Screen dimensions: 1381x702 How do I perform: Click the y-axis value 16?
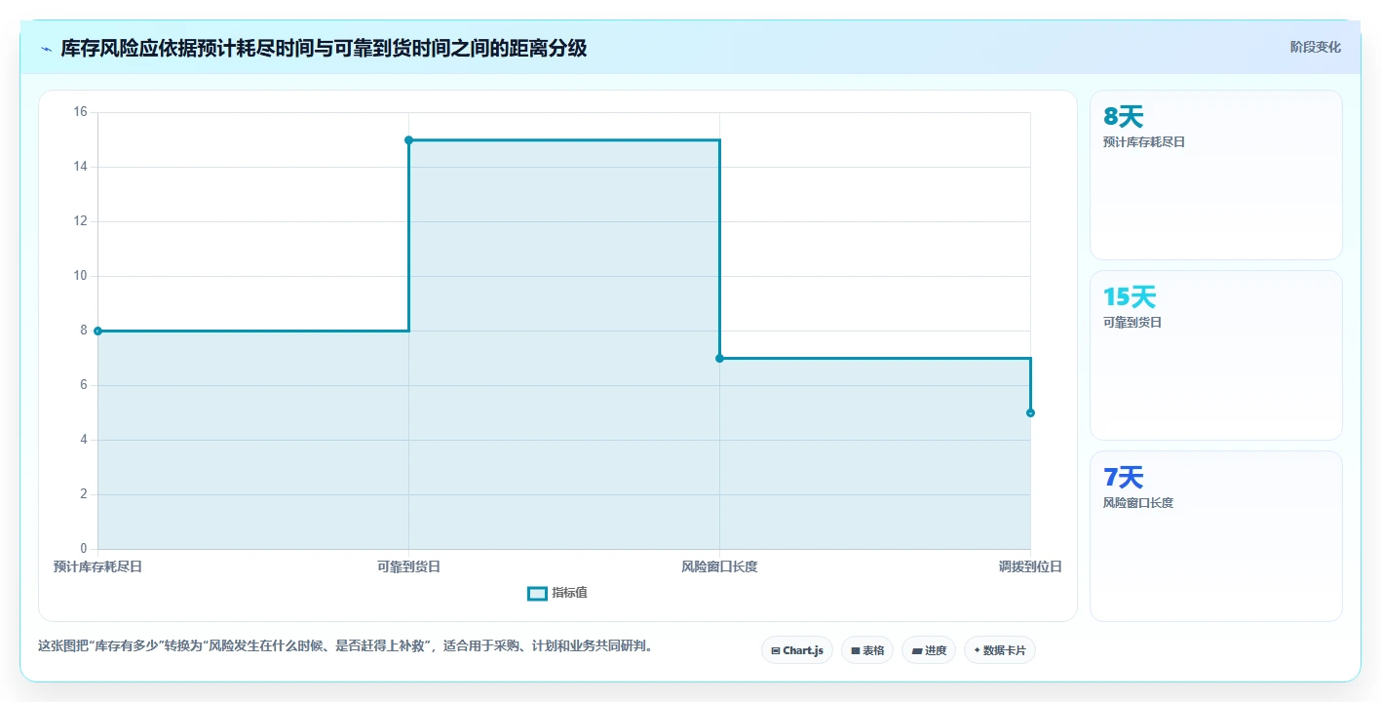click(x=80, y=112)
